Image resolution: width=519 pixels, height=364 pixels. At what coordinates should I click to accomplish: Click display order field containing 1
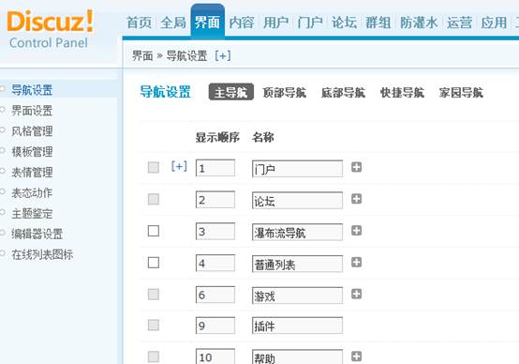[x=215, y=168]
